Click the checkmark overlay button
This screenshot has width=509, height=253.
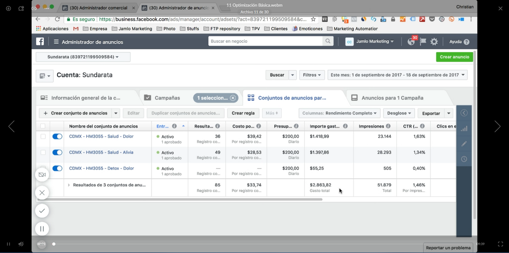(42, 211)
